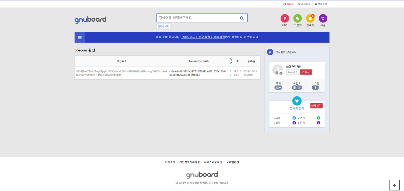Screen dimensions: 404x191
Task: Open the 스크랩 pin badge
Action: pyautogui.click(x=315, y=87)
